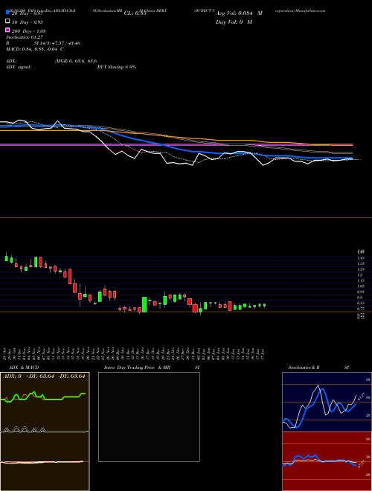Click the '0.75' price axis label

click(x=360, y=309)
